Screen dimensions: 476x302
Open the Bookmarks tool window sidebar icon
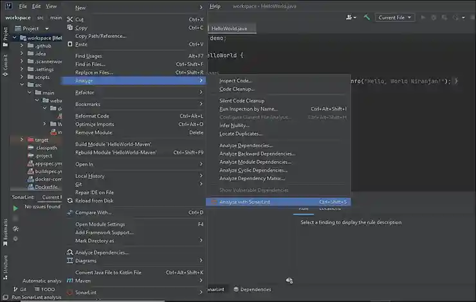[5, 232]
